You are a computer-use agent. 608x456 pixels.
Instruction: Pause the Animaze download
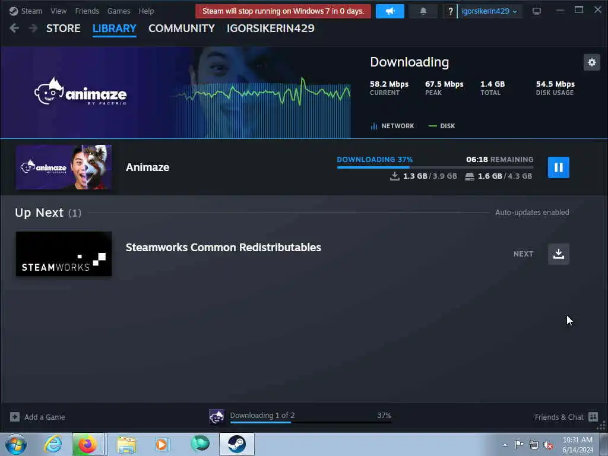(558, 167)
